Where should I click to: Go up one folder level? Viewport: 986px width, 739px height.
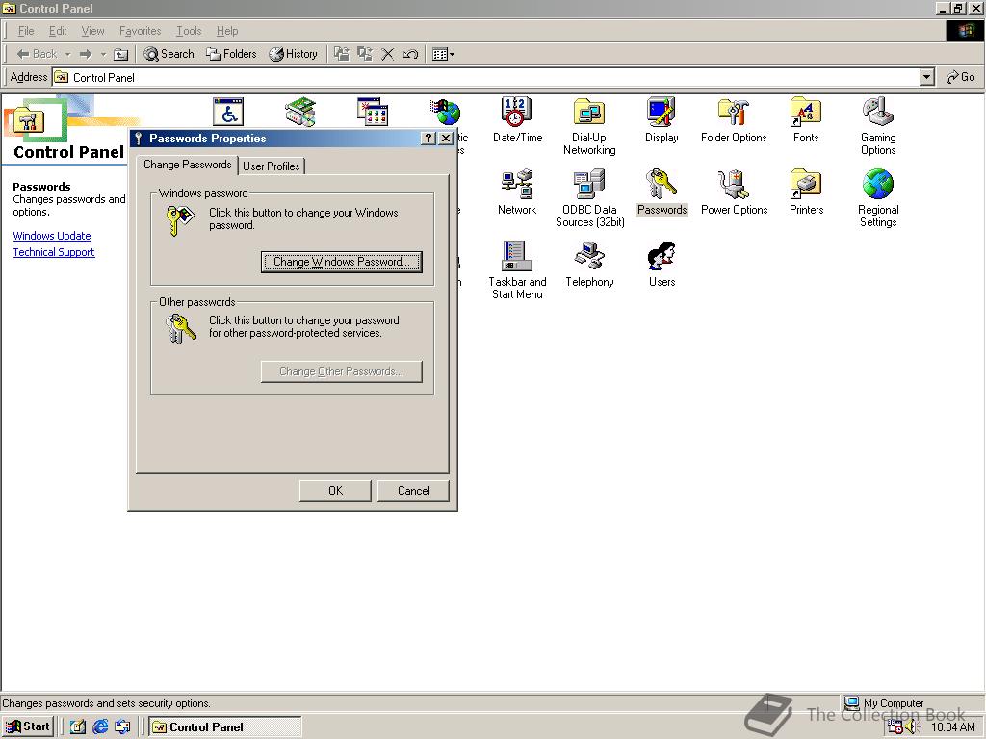120,54
